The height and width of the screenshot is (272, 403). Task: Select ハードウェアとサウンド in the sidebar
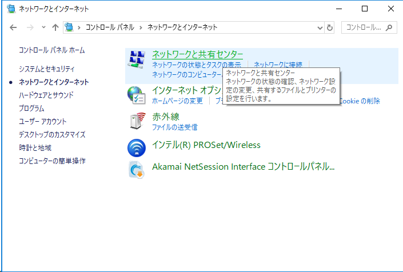click(46, 95)
